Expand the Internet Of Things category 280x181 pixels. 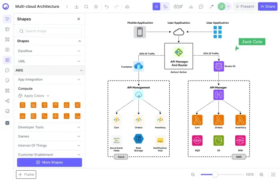coord(49,145)
